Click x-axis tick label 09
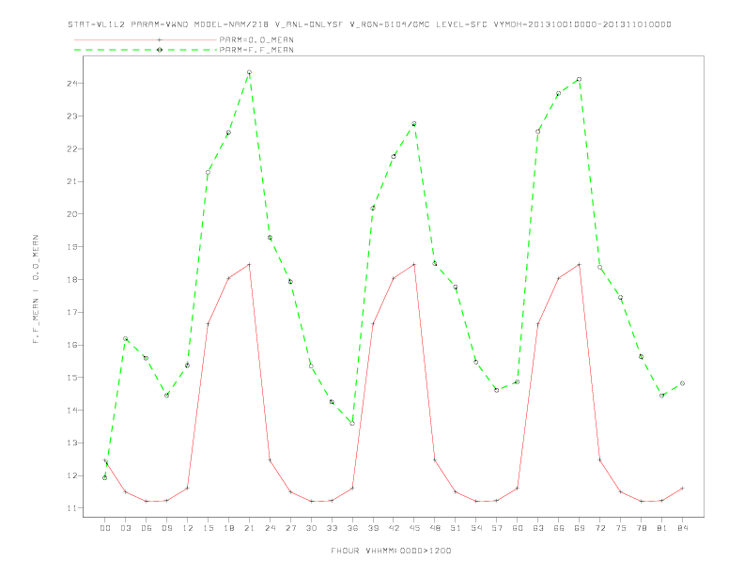The width and height of the screenshot is (744, 575). (x=166, y=528)
